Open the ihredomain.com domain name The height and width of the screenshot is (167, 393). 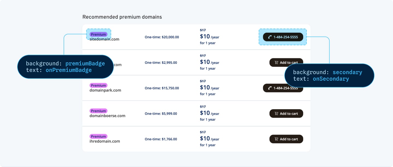click(105, 141)
